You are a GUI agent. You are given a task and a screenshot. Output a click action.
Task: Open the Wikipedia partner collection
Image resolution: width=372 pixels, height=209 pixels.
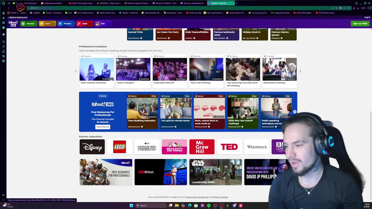[x=257, y=147]
